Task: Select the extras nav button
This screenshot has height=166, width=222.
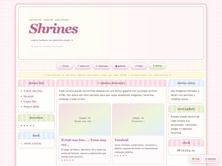Action: pyautogui.click(x=157, y=66)
